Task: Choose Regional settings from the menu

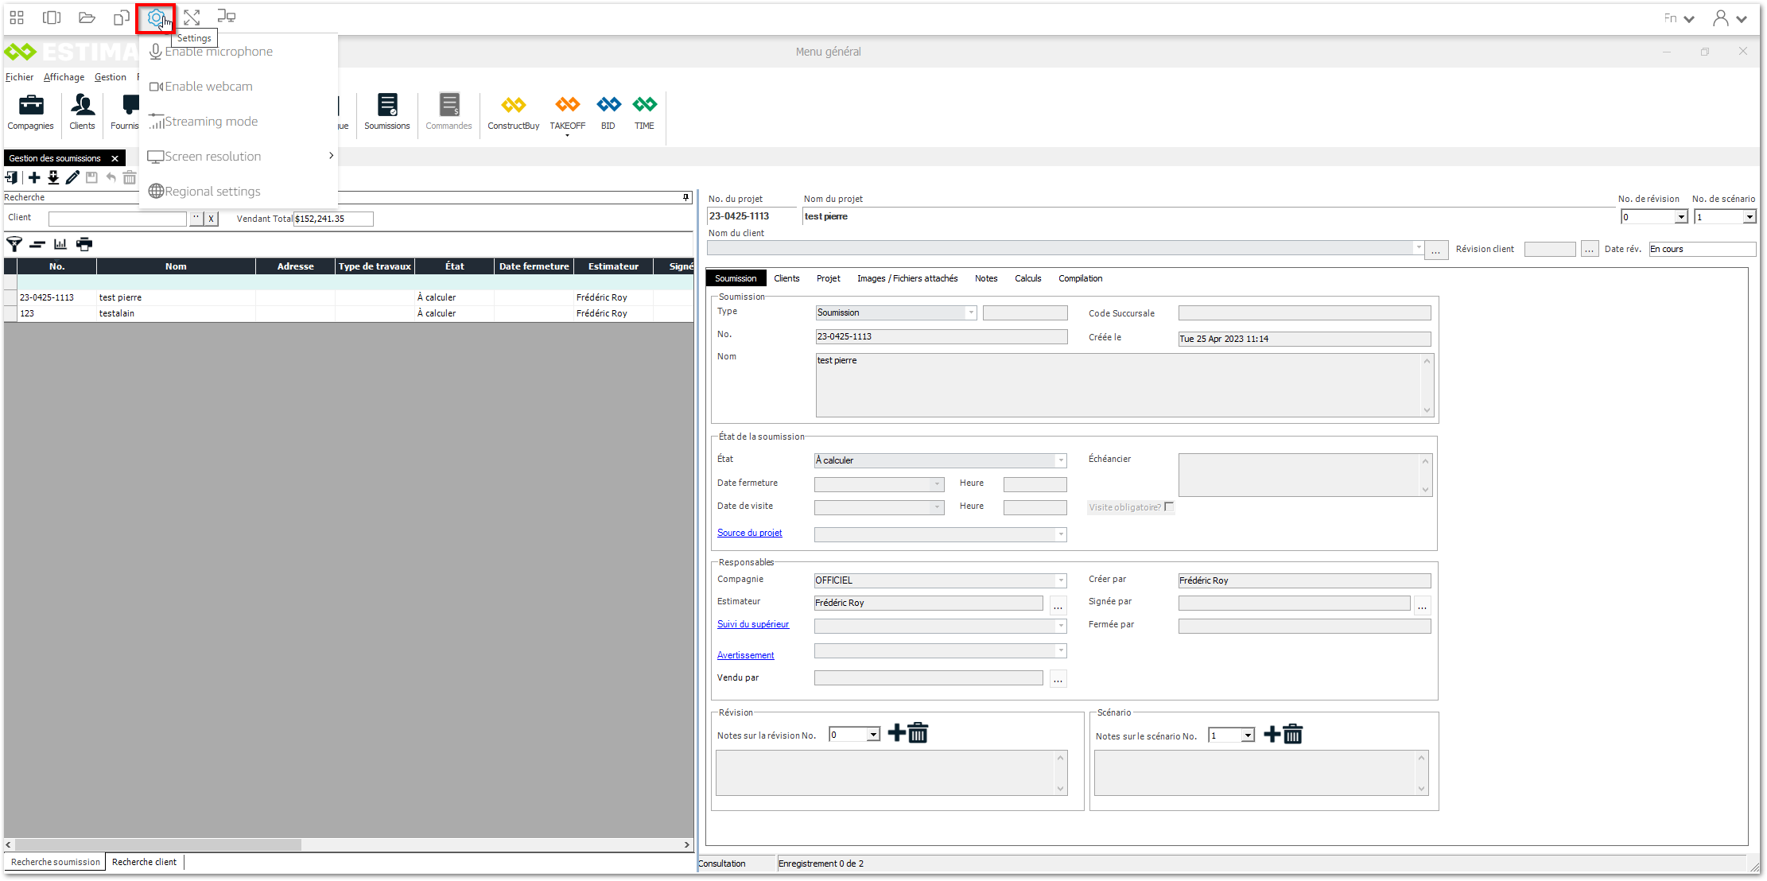Action: (x=212, y=192)
